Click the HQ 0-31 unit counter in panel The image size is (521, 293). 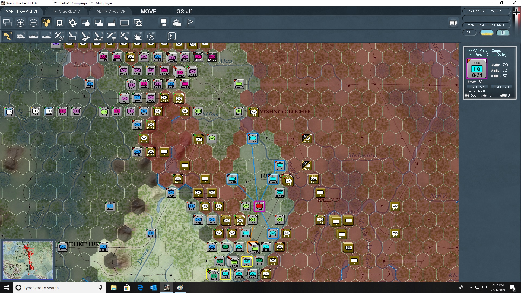click(477, 69)
